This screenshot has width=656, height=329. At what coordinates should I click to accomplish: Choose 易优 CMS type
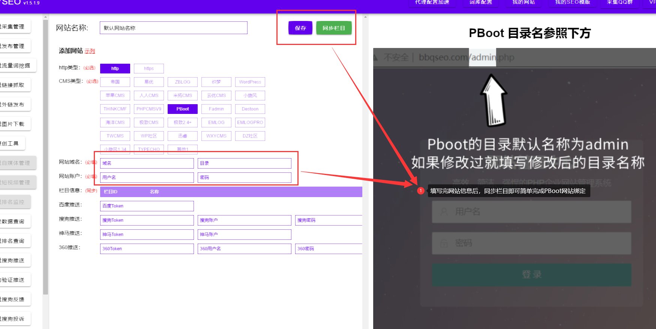point(149,82)
